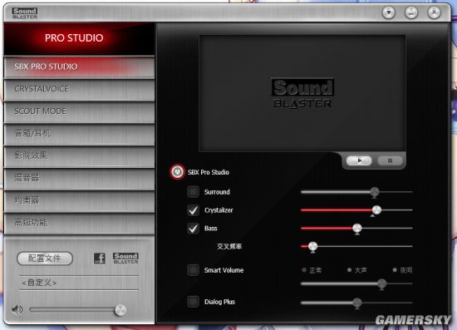The image size is (457, 330).
Task: Enable the Surround checkbox
Action: point(194,192)
